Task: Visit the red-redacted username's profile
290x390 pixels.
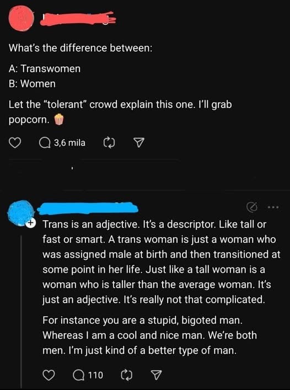Action: coord(78,18)
